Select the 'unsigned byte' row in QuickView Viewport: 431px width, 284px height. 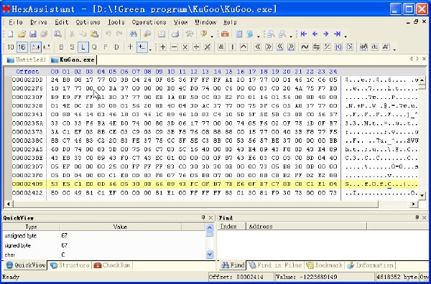click(x=103, y=235)
